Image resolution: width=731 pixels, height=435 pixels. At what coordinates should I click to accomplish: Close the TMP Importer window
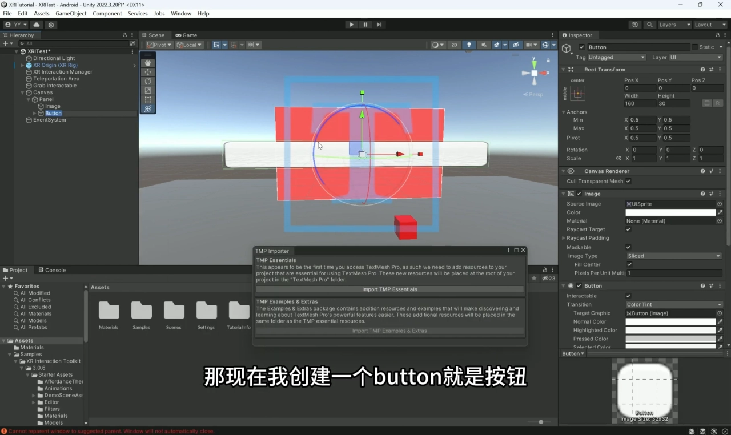coord(523,250)
